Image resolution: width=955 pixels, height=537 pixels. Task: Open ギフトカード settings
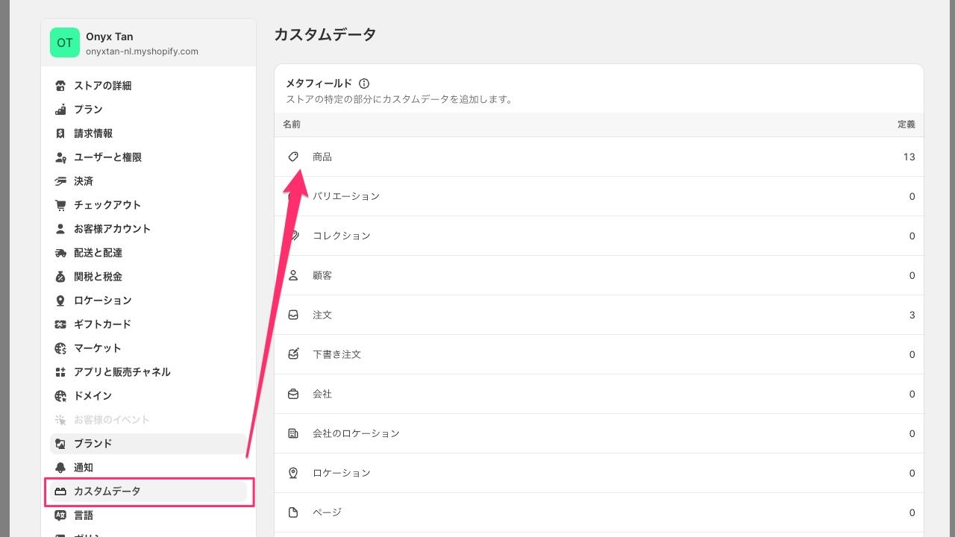point(148,324)
